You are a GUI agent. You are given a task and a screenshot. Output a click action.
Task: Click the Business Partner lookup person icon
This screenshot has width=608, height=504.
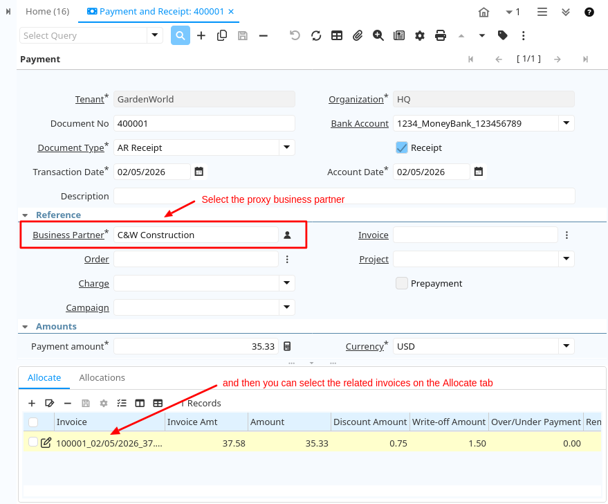287,235
